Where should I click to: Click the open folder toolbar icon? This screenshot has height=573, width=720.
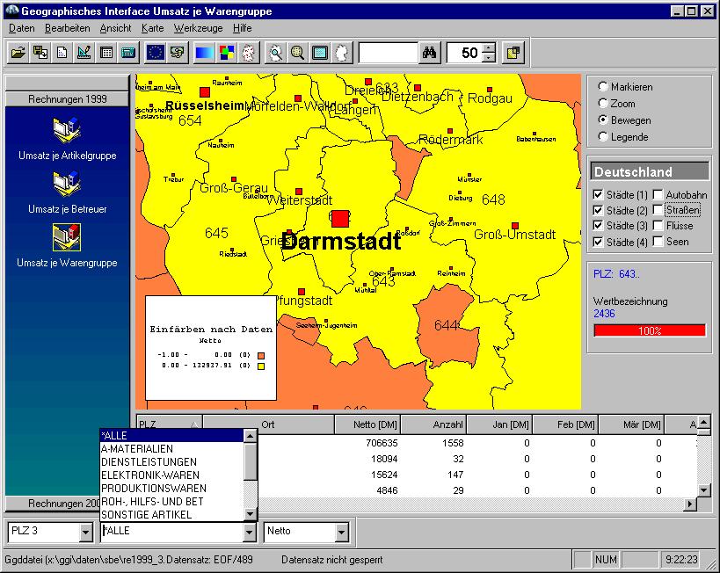18,53
